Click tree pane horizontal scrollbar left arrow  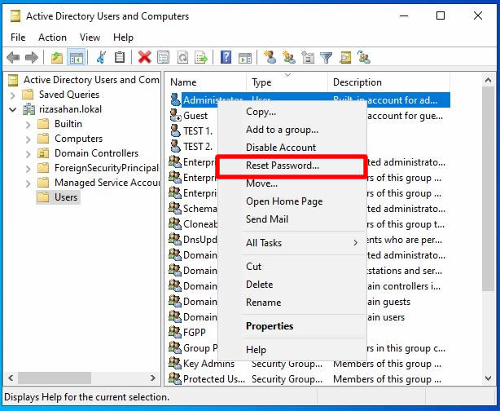11,378
